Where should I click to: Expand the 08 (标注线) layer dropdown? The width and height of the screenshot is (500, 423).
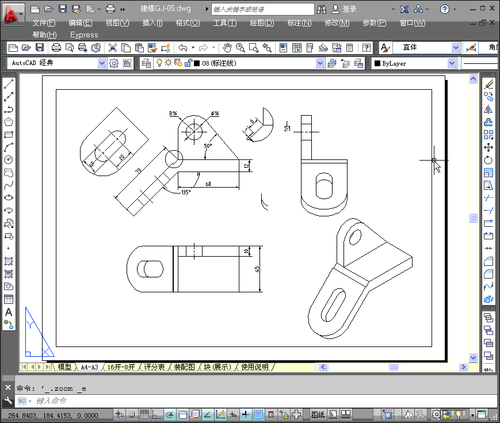tap(320, 63)
